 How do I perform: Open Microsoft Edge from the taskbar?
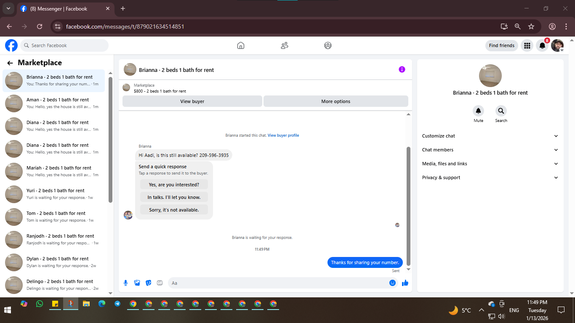(x=102, y=304)
